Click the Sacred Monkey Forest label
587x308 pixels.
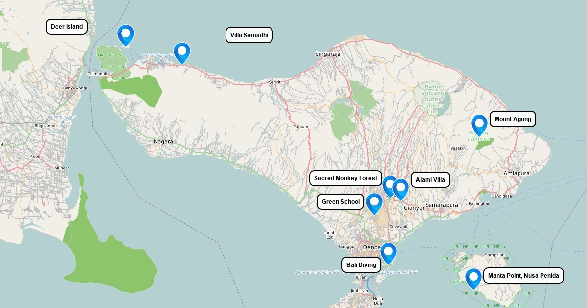(x=345, y=178)
